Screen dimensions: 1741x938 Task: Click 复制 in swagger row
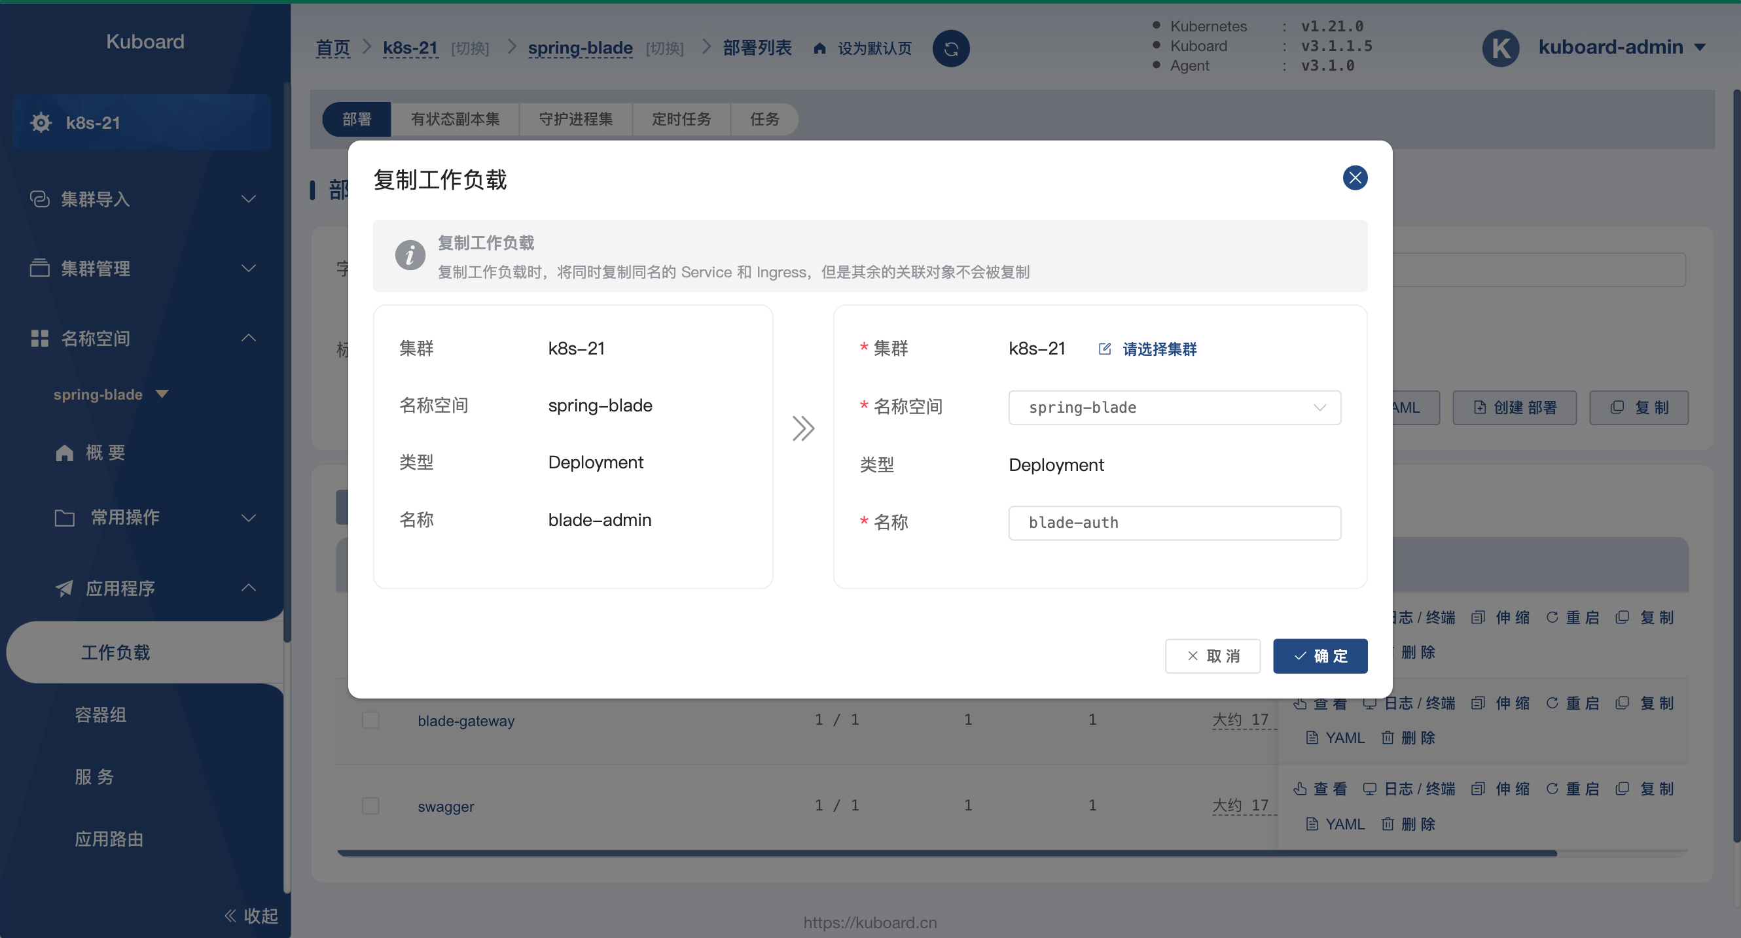1644,789
